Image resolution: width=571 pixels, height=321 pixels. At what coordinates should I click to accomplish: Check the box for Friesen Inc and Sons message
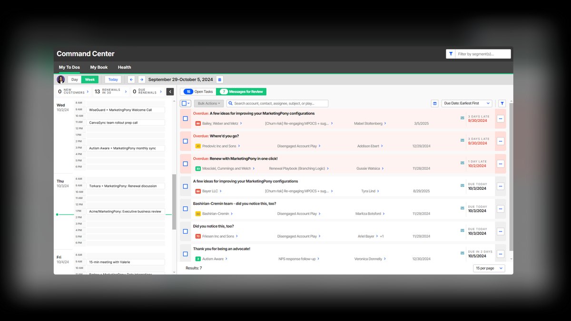(186, 231)
